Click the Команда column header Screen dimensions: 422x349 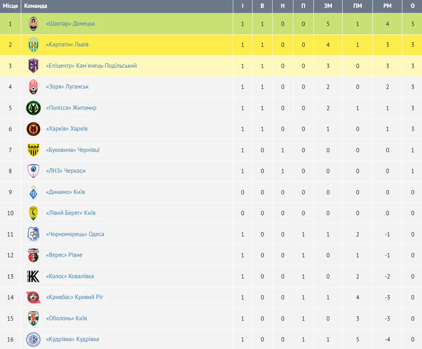click(35, 6)
